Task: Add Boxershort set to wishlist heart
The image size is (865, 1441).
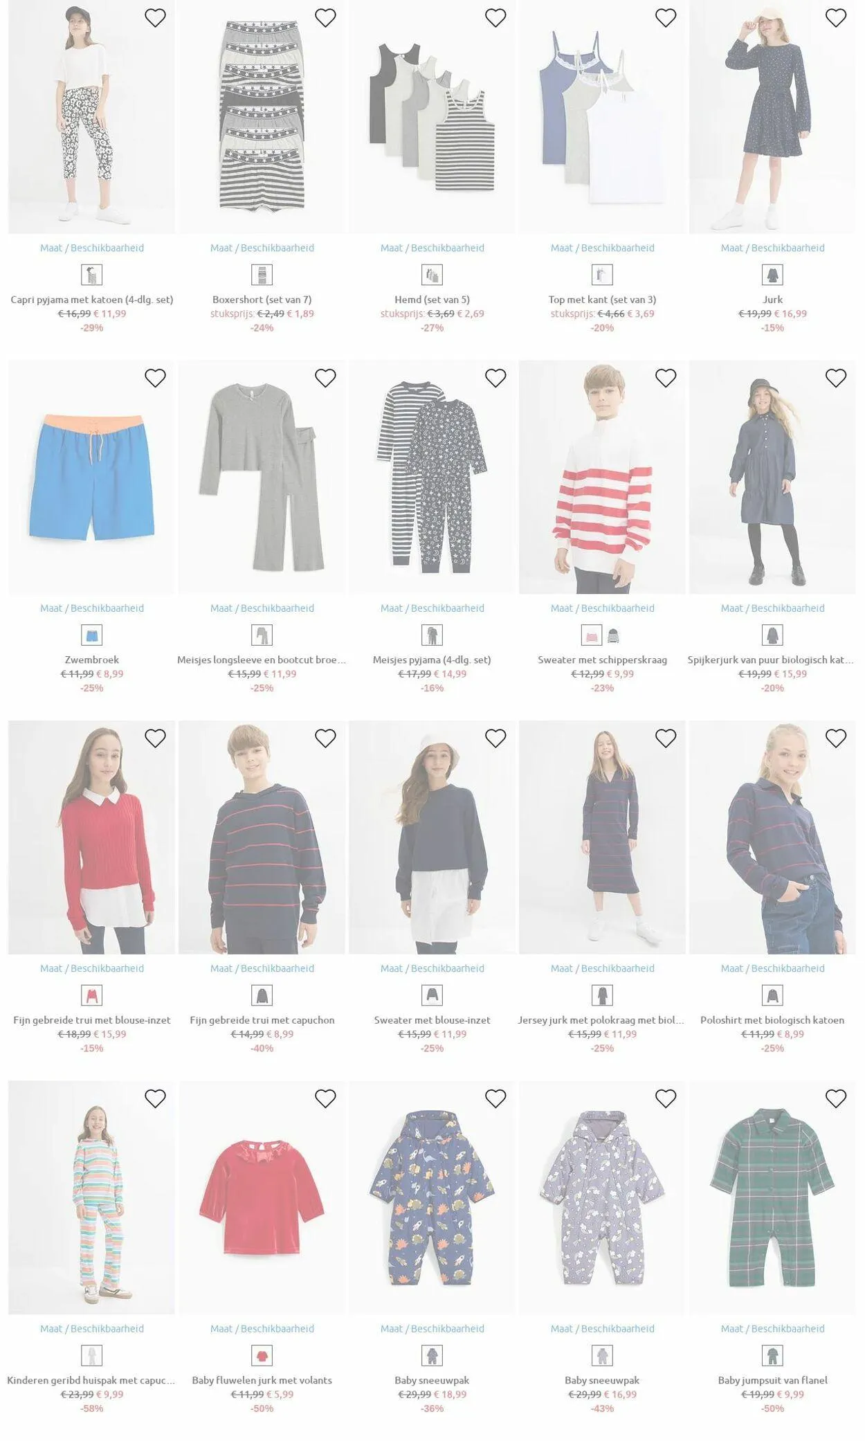Action: pyautogui.click(x=325, y=18)
